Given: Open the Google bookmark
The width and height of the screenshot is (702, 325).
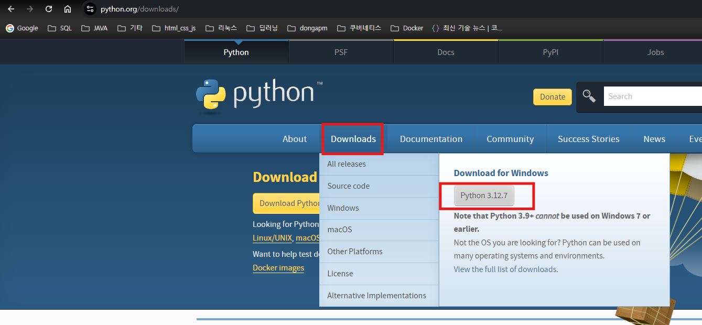Looking at the screenshot, I should pyautogui.click(x=22, y=28).
